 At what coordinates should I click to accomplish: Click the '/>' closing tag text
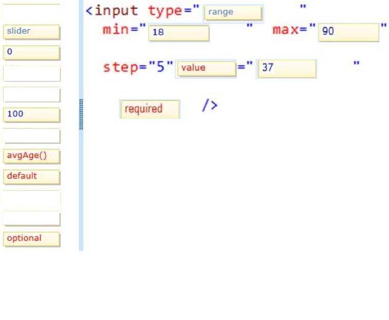tap(210, 105)
